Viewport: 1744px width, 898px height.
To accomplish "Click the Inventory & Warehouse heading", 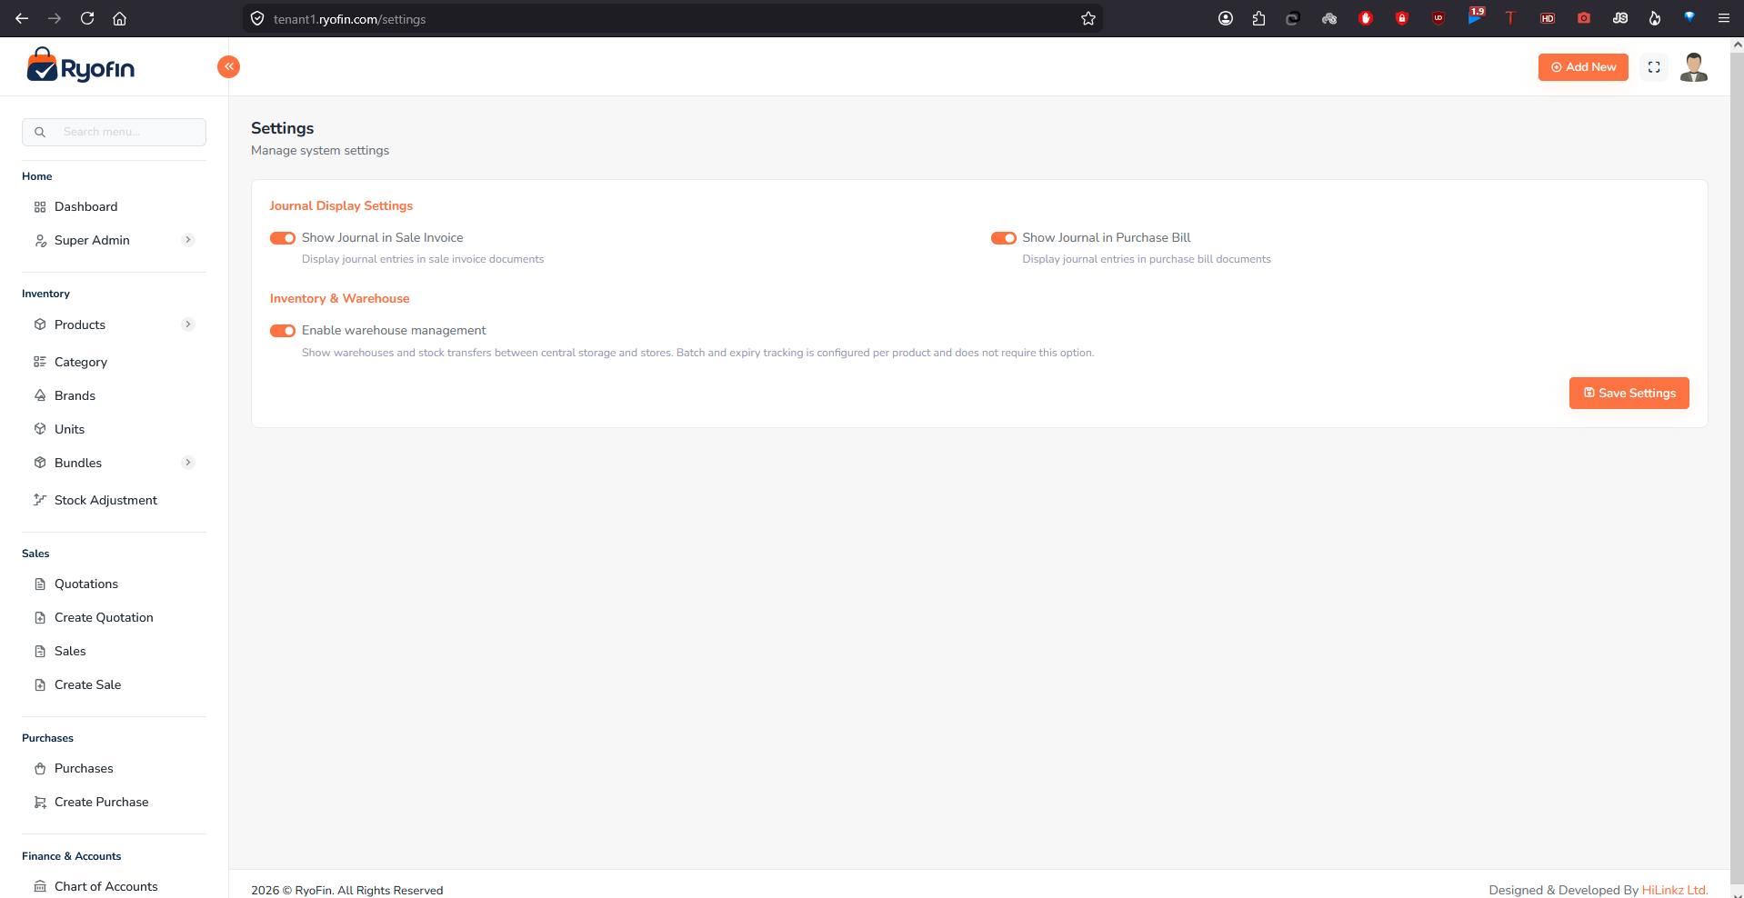I will (339, 299).
